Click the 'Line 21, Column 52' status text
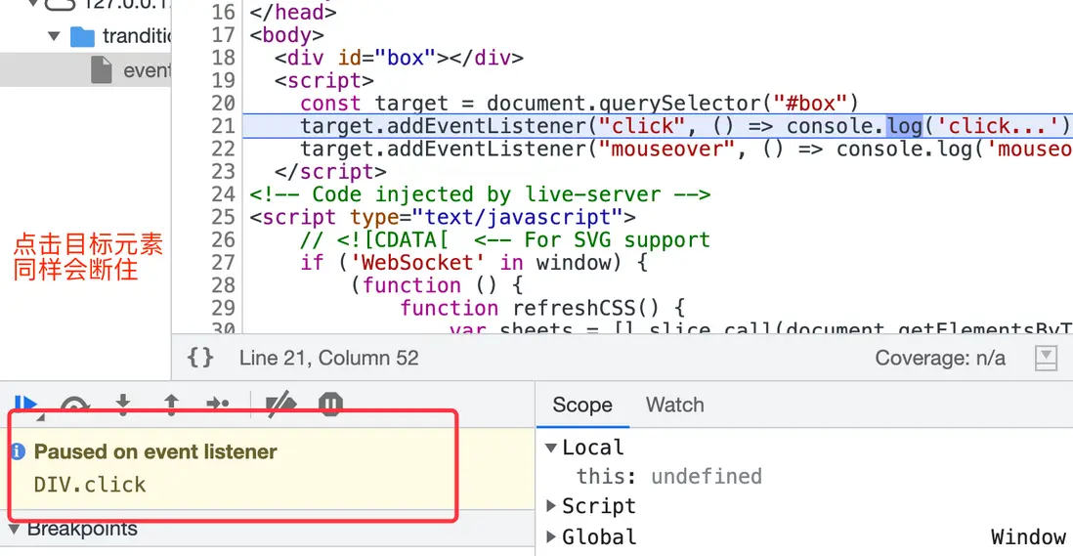 coord(328,358)
